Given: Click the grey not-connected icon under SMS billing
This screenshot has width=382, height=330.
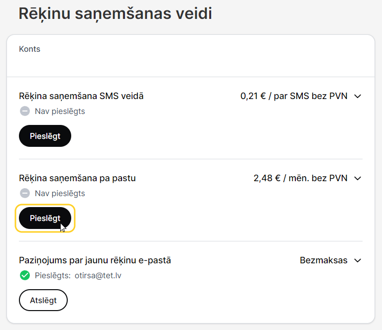Looking at the screenshot, I should coord(24,111).
